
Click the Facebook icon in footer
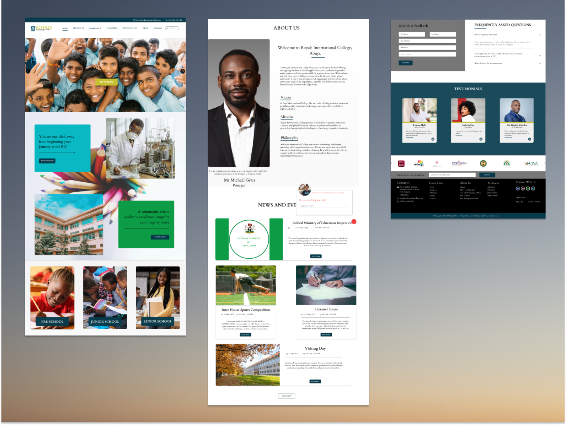click(518, 189)
